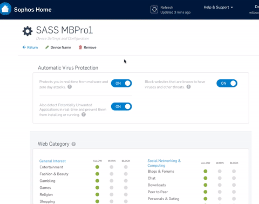Select Allow for Fashion & Beauty
259x204 pixels.
click(x=97, y=174)
